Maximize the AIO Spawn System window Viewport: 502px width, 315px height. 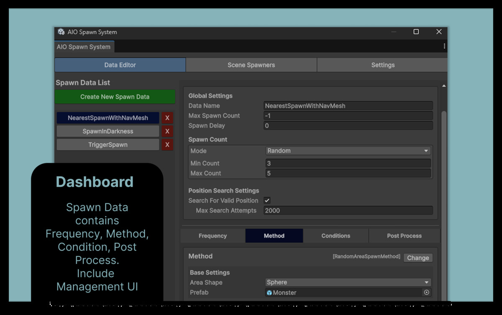(416, 32)
